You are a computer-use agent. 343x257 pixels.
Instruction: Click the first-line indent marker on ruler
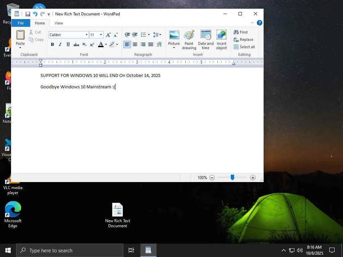[x=41, y=61]
